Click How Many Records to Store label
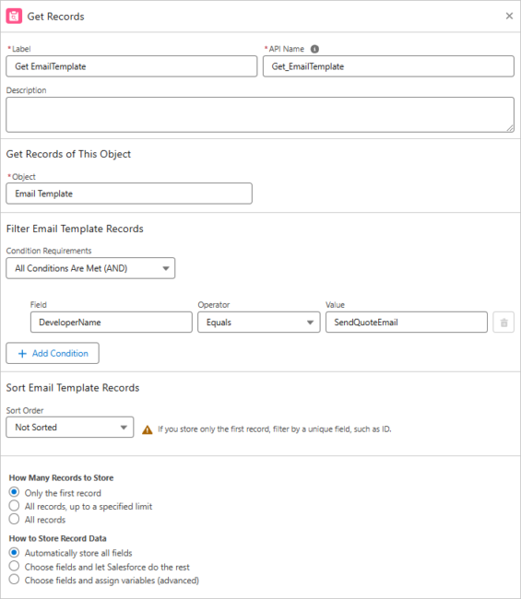Image resolution: width=521 pixels, height=599 pixels. coord(61,478)
